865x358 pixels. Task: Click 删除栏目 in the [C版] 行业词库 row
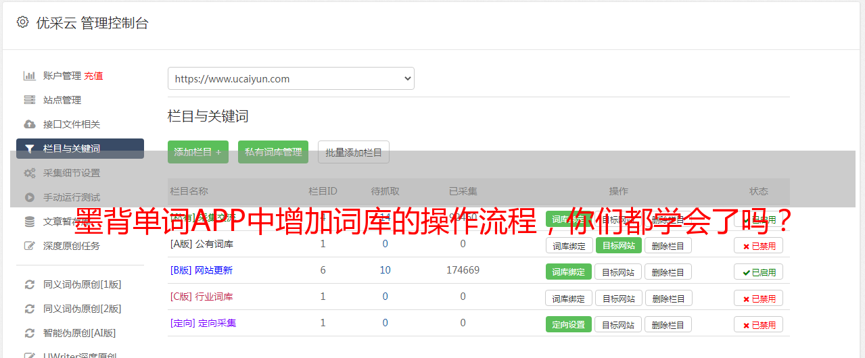point(668,298)
